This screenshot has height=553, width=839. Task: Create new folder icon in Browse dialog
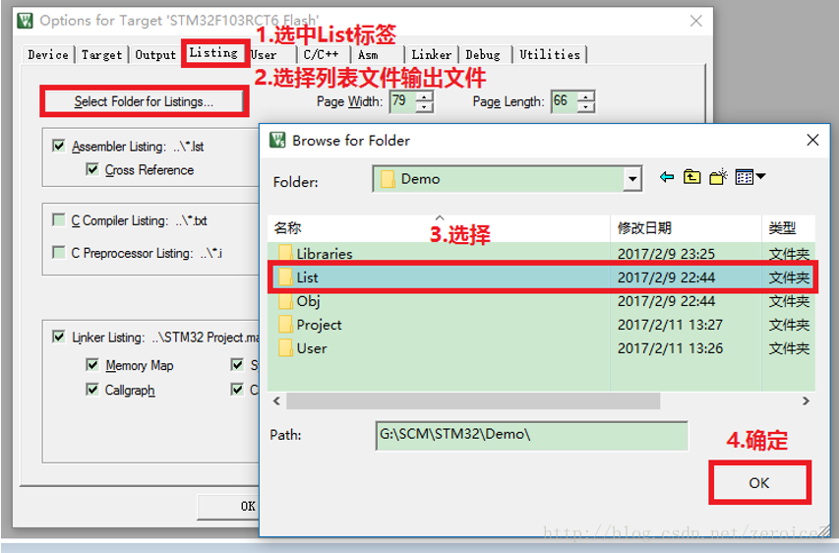click(x=718, y=177)
